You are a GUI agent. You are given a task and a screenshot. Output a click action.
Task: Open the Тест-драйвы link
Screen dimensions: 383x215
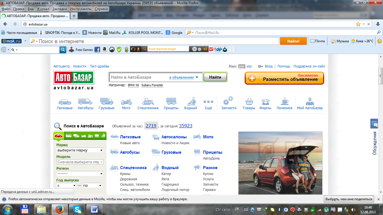click(x=100, y=66)
